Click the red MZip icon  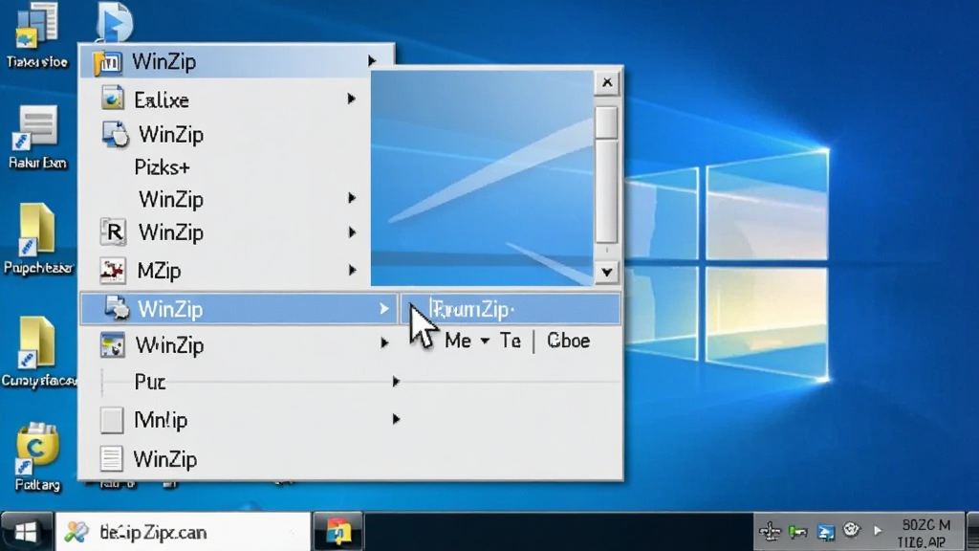[113, 270]
